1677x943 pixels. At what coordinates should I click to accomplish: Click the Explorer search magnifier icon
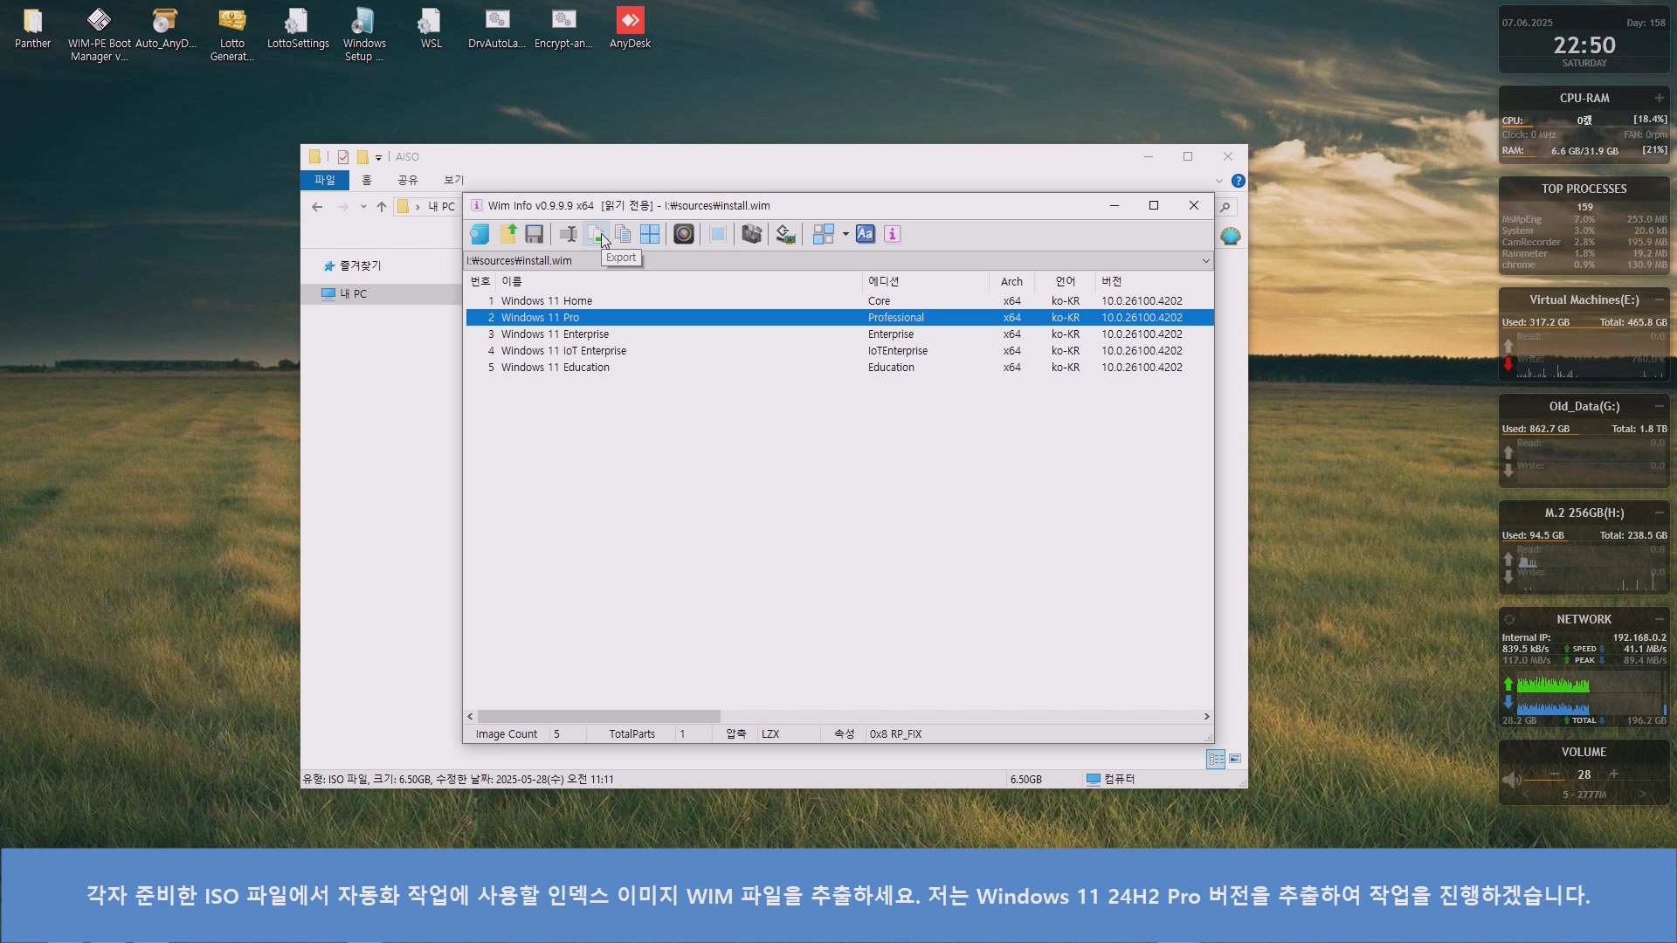tap(1225, 207)
